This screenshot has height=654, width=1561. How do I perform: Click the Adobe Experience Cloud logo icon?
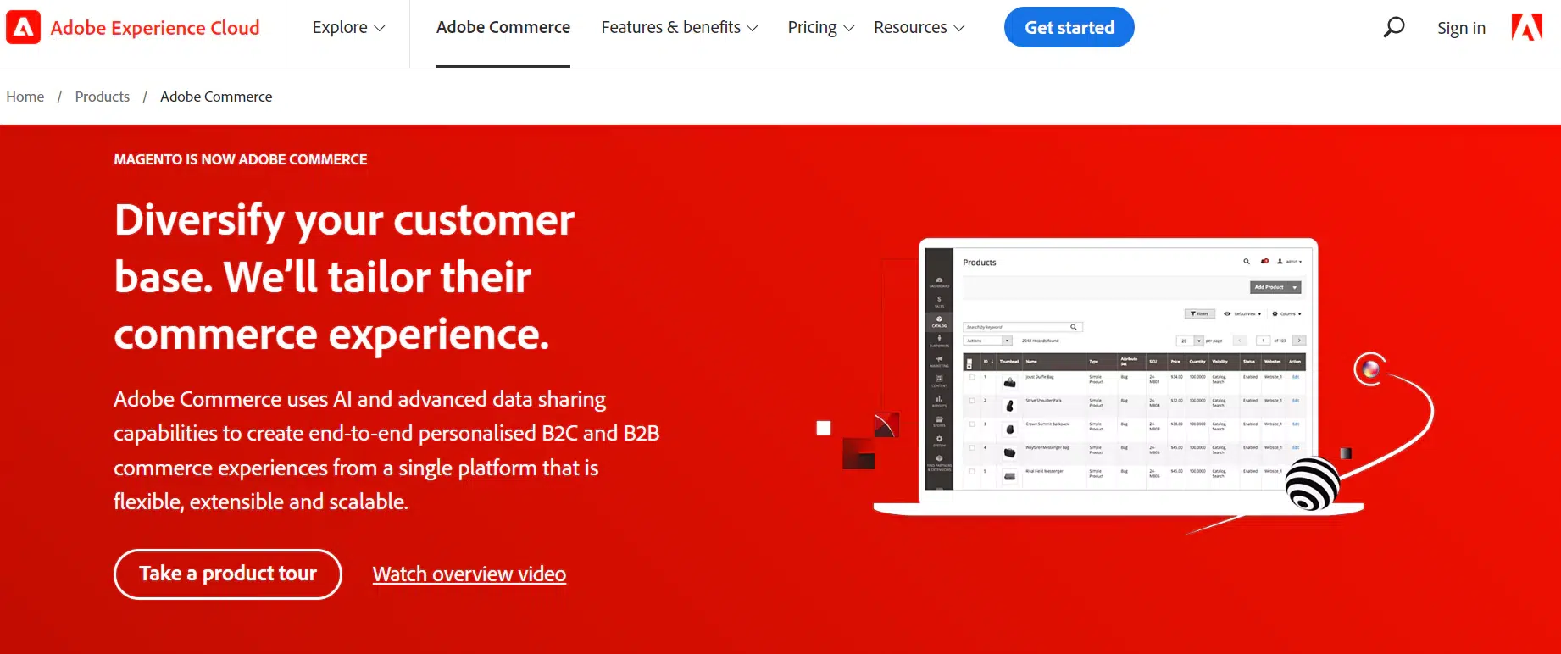[x=23, y=27]
